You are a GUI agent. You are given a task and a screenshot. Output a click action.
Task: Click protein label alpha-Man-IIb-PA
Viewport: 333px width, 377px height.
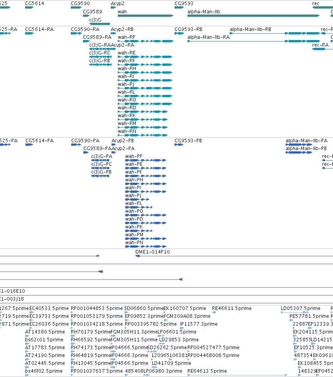[x=307, y=141]
